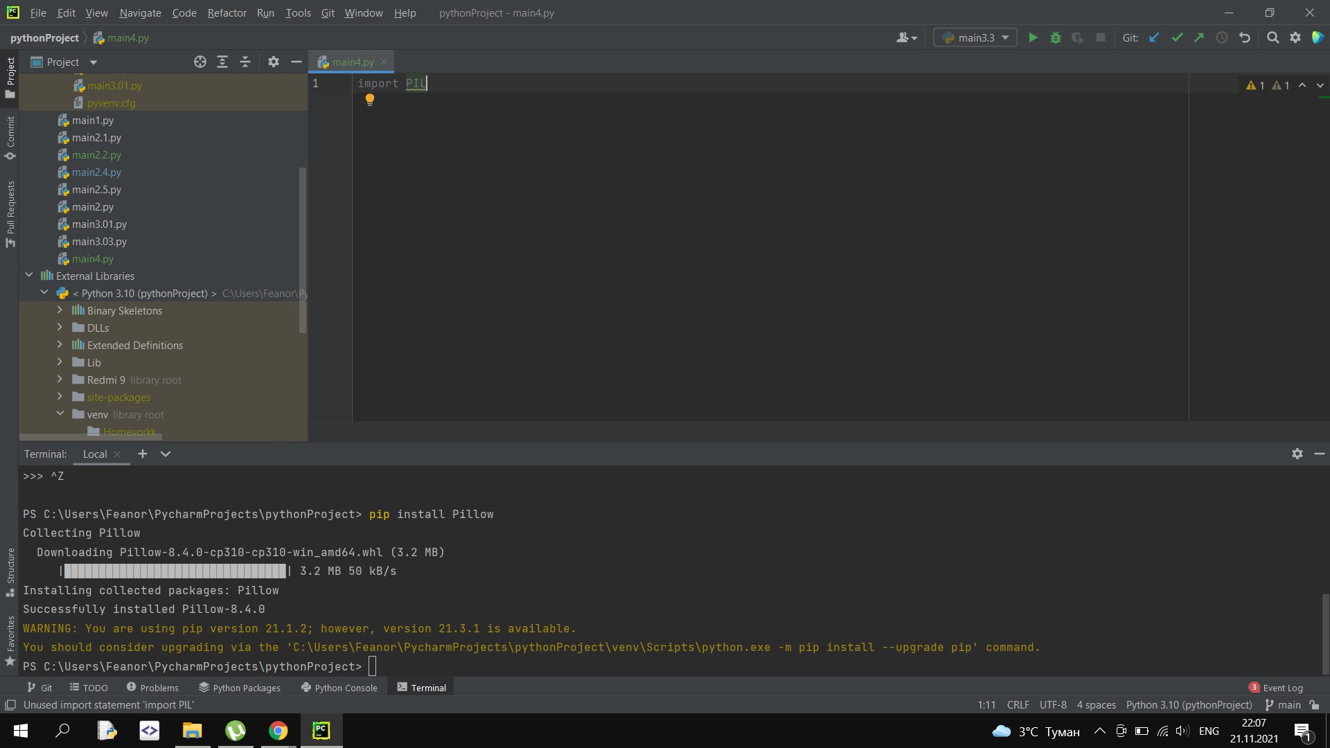Show Git history clock icon
The height and width of the screenshot is (748, 1330).
tap(1222, 38)
